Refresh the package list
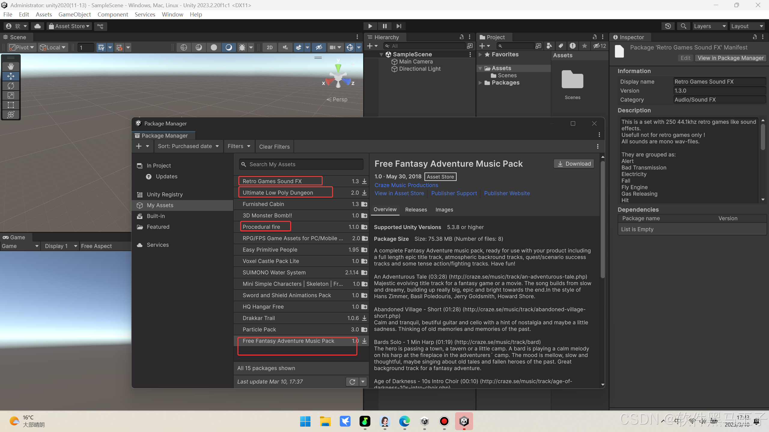The image size is (769, 432). pos(352,382)
